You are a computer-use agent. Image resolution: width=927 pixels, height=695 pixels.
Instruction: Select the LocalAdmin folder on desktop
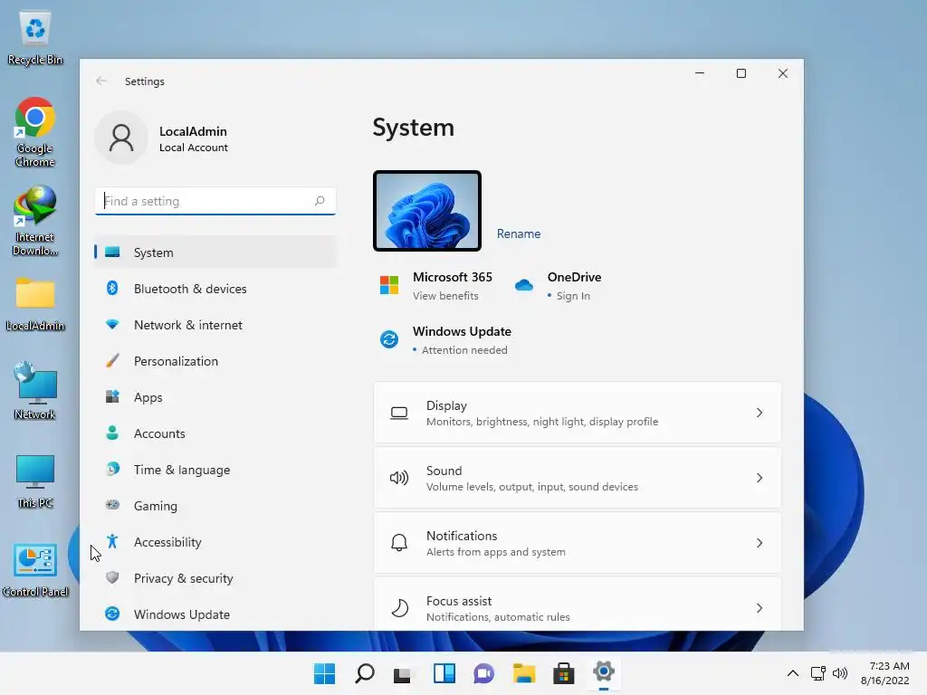pyautogui.click(x=35, y=302)
